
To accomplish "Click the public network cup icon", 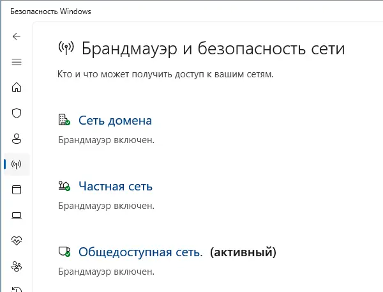I will pos(64,252).
